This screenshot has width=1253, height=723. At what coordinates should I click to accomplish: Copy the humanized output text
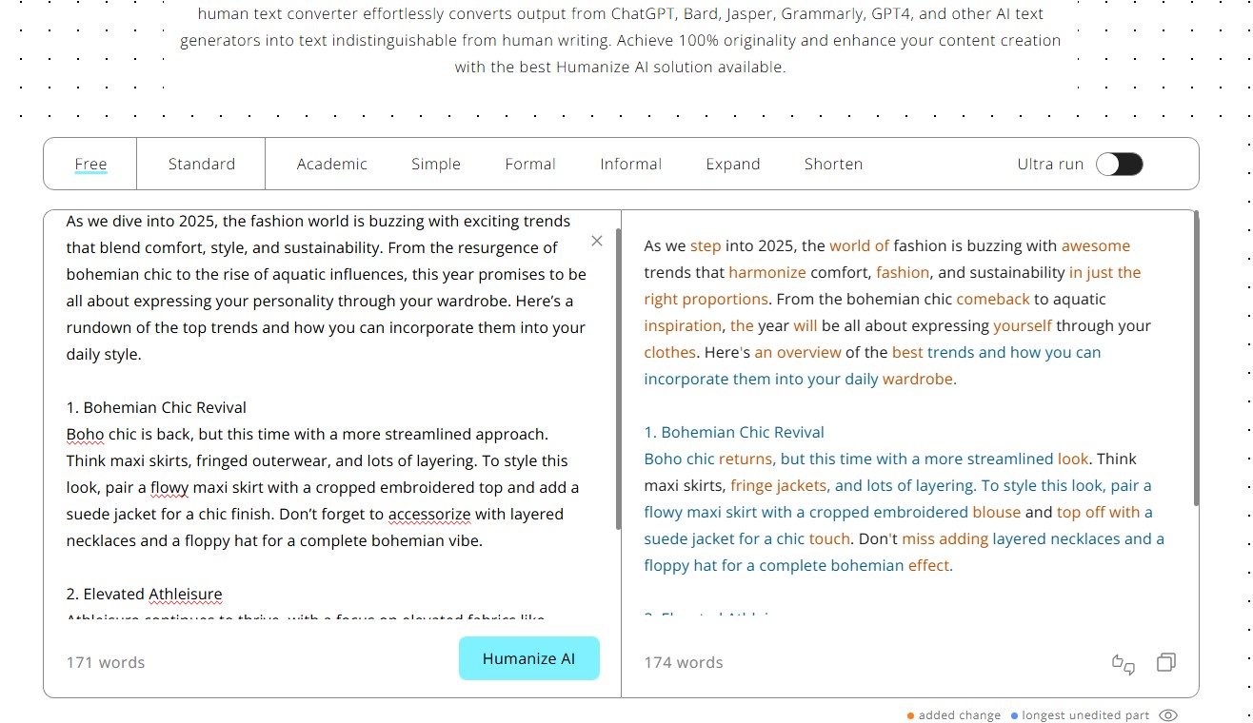pos(1165,662)
